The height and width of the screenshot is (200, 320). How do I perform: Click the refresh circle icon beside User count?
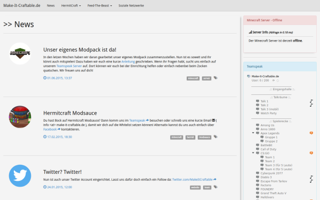point(277,81)
